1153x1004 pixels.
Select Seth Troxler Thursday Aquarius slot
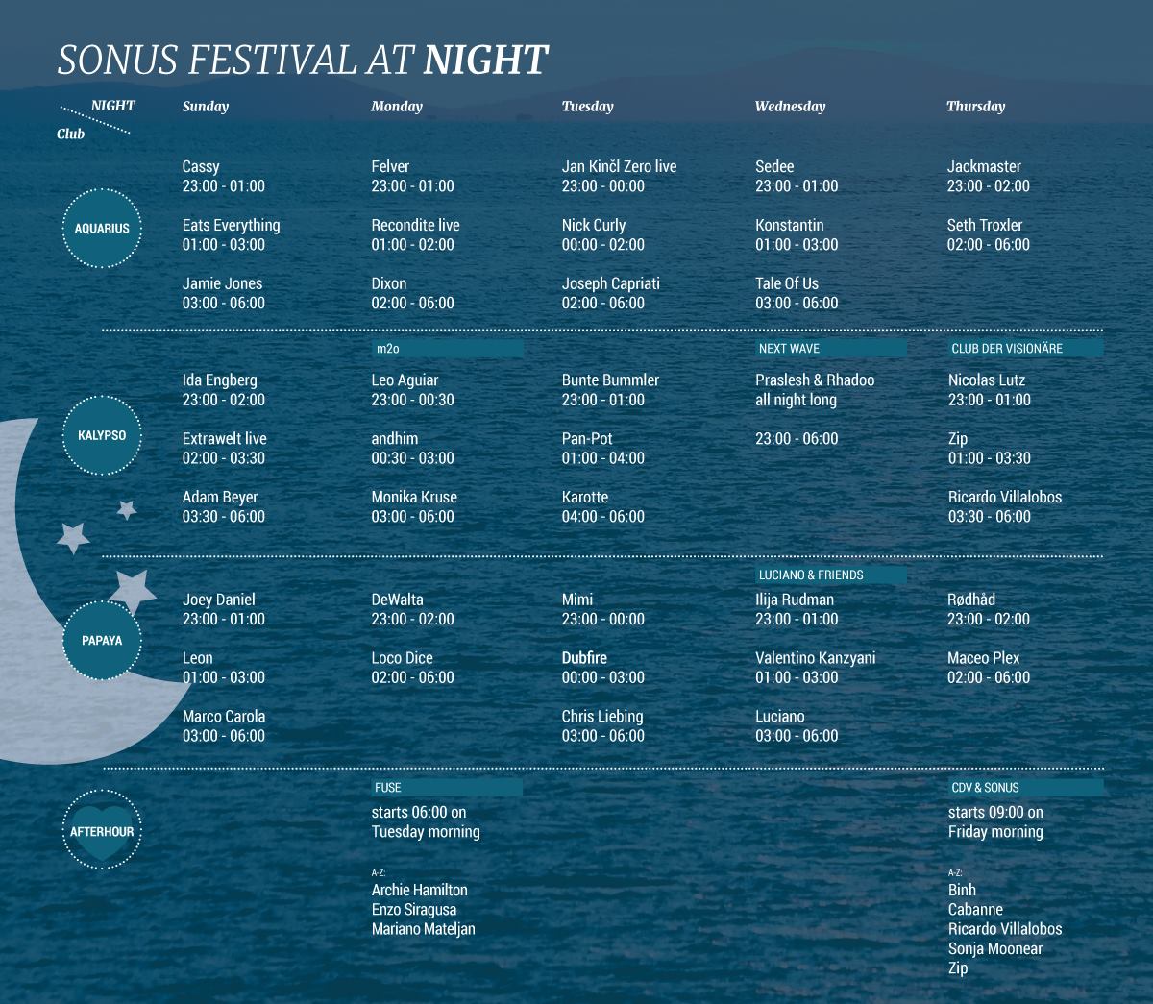tap(988, 234)
